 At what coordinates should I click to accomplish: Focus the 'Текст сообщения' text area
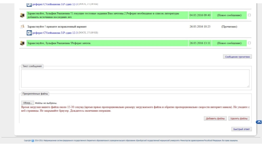click(135, 78)
